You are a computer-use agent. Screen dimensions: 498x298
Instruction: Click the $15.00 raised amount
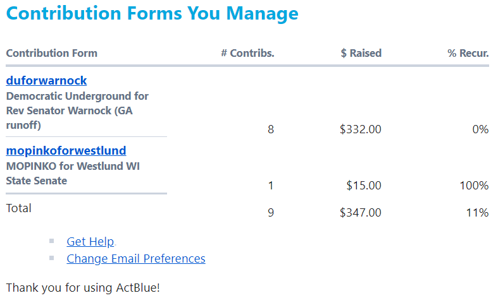(364, 186)
